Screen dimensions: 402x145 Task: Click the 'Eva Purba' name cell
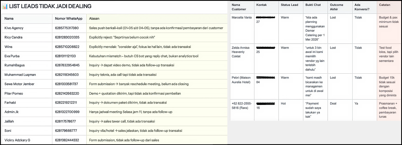point(27,56)
